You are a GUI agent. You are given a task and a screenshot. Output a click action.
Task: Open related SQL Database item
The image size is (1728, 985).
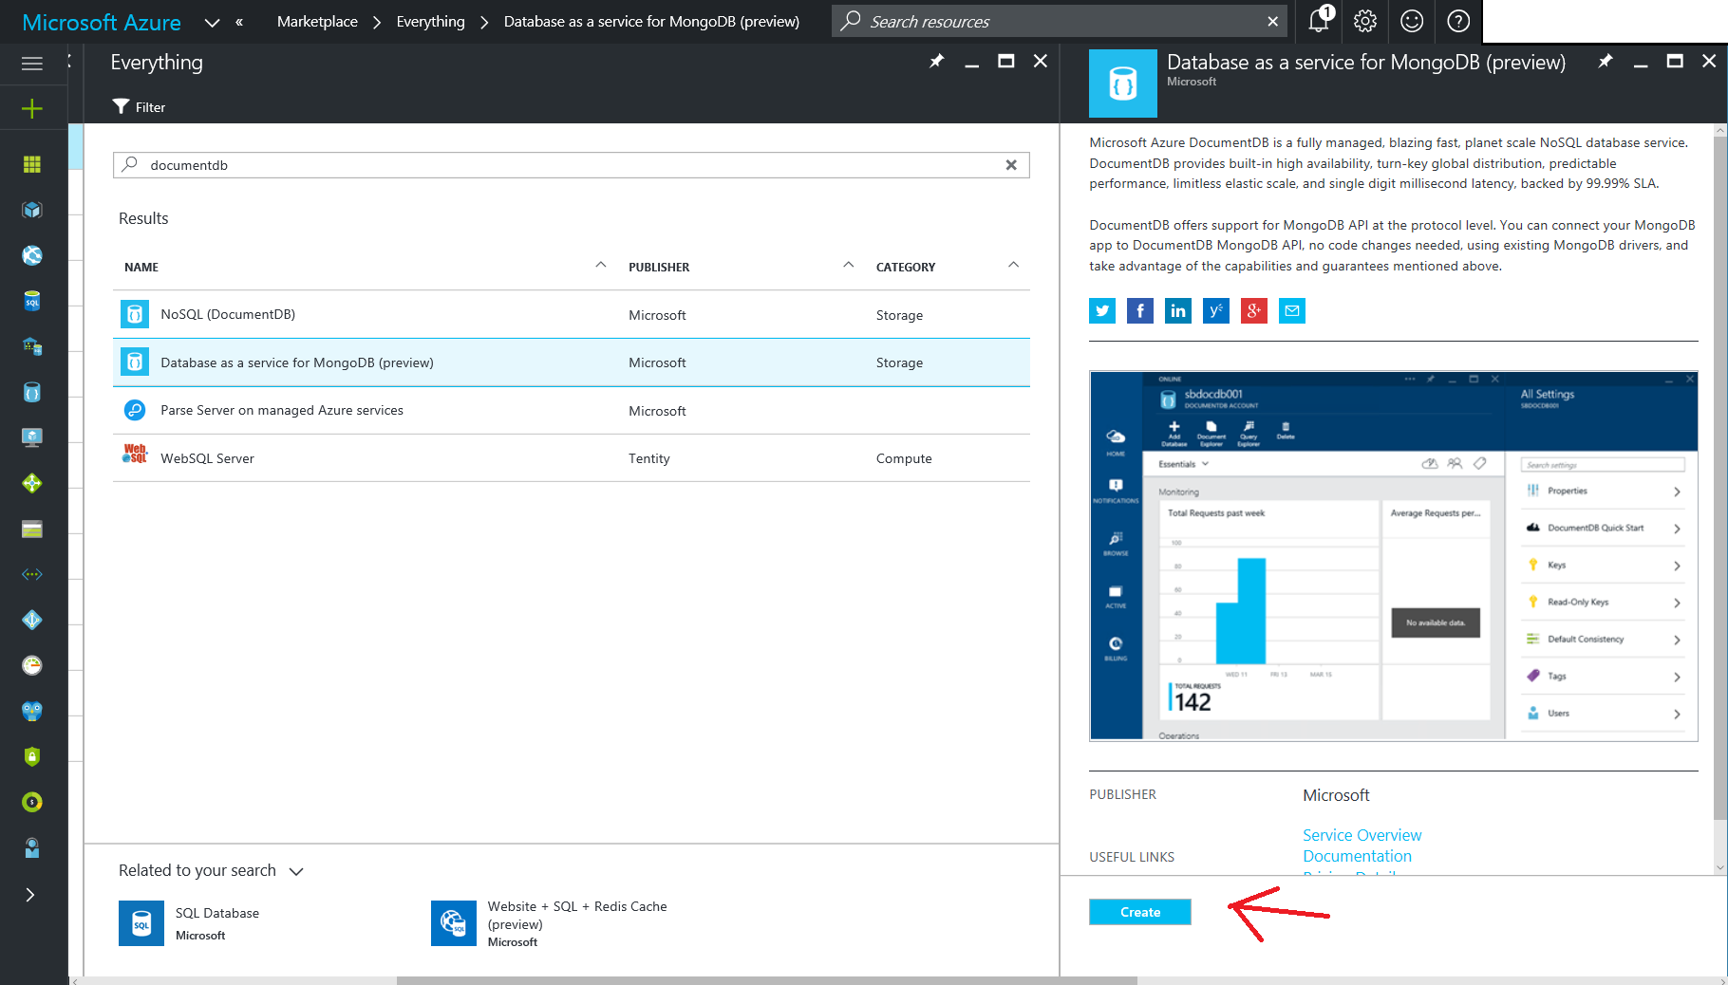point(190,923)
